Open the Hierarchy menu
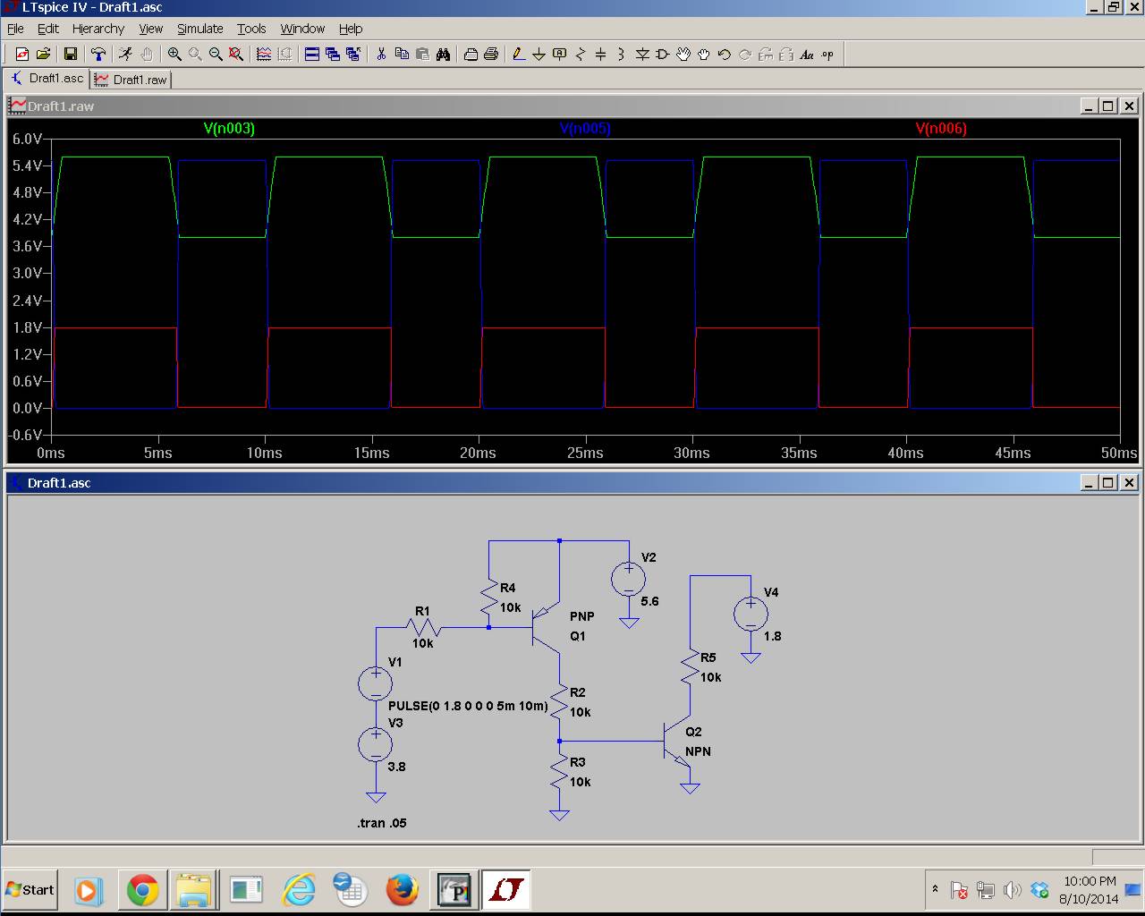Screen dimensions: 1145x916 click(x=98, y=29)
